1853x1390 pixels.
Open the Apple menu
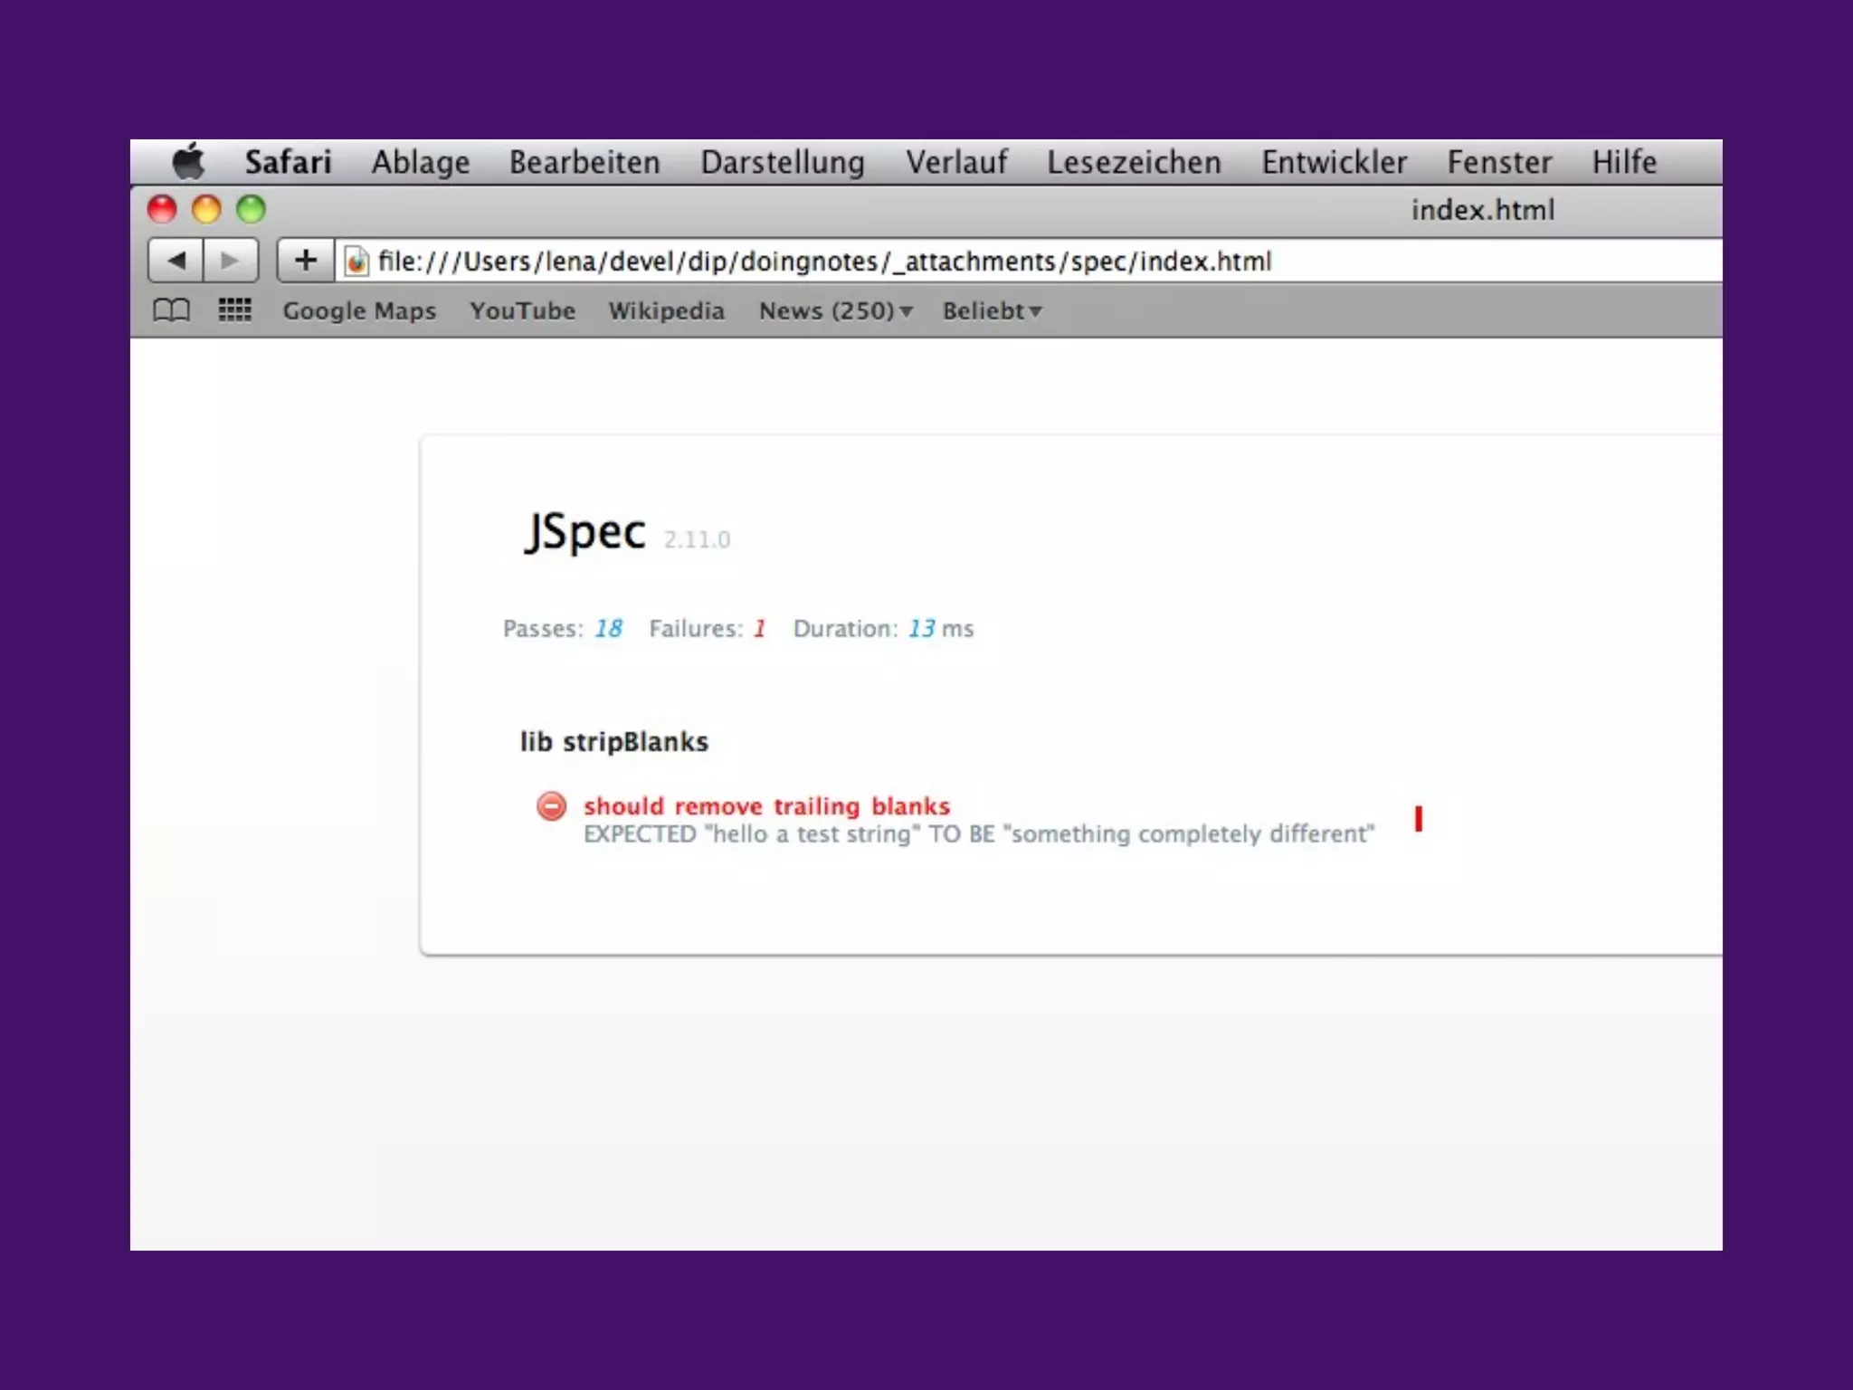click(189, 162)
